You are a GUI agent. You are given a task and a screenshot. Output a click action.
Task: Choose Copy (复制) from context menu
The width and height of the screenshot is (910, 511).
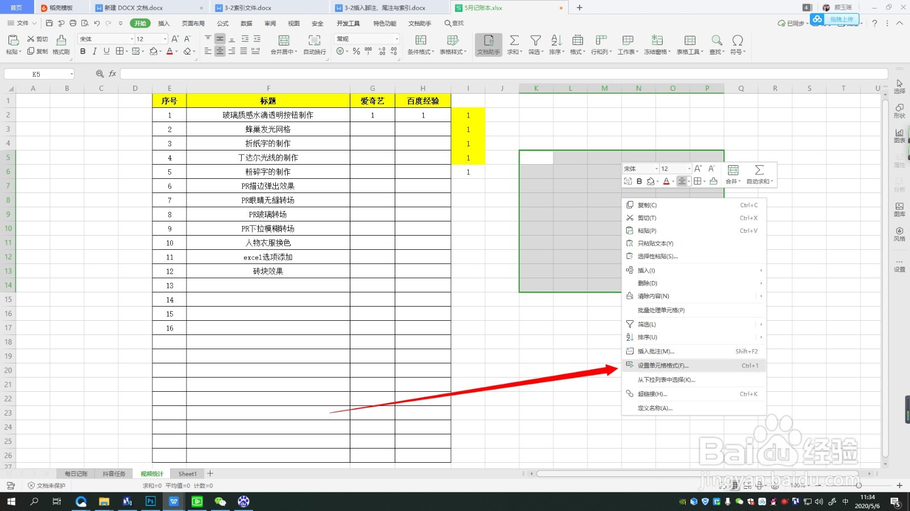coord(694,205)
